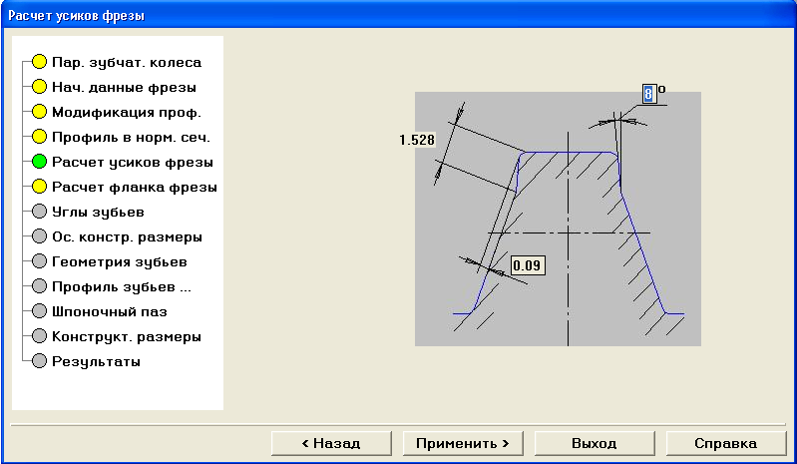Select the Геометрия зубьев step label
Screen dimensions: 797x464
pos(120,261)
